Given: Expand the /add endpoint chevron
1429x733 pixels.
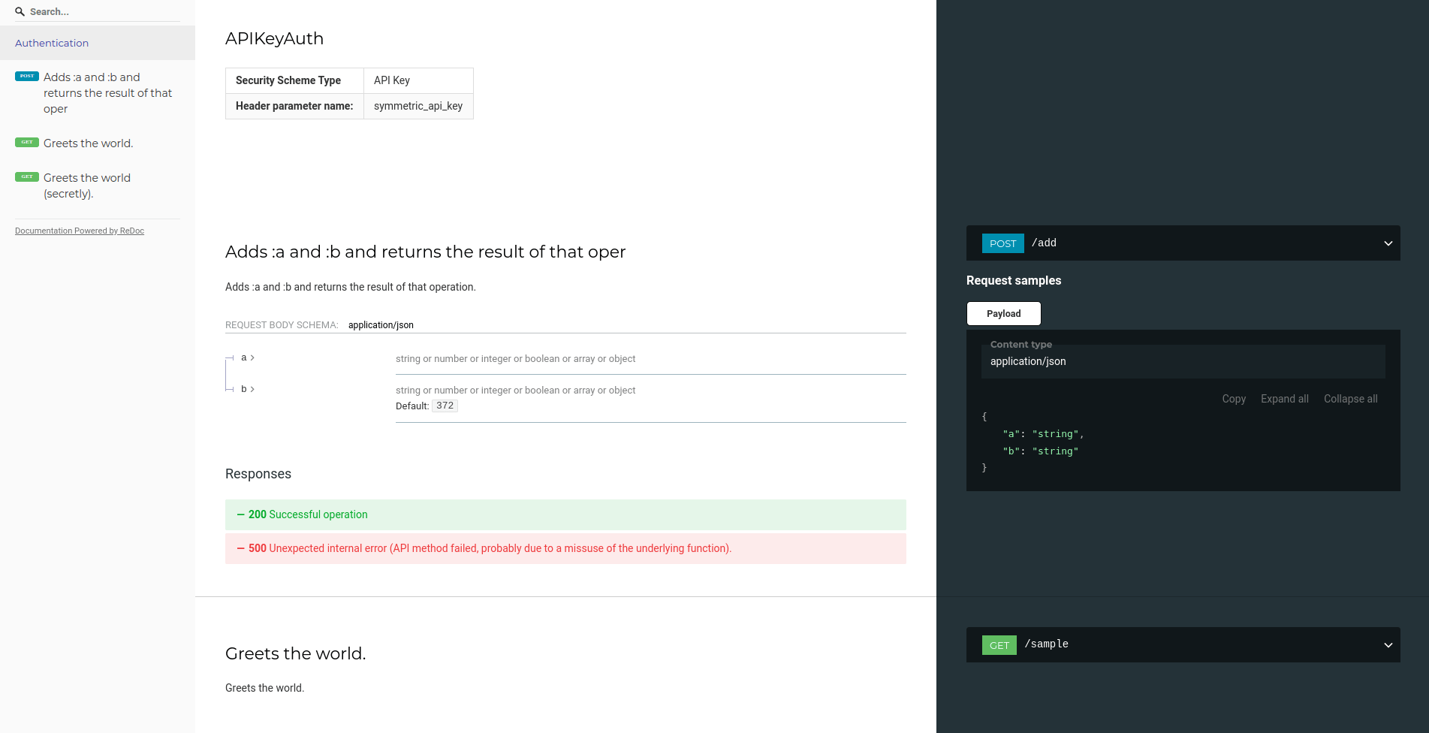Looking at the screenshot, I should point(1388,243).
